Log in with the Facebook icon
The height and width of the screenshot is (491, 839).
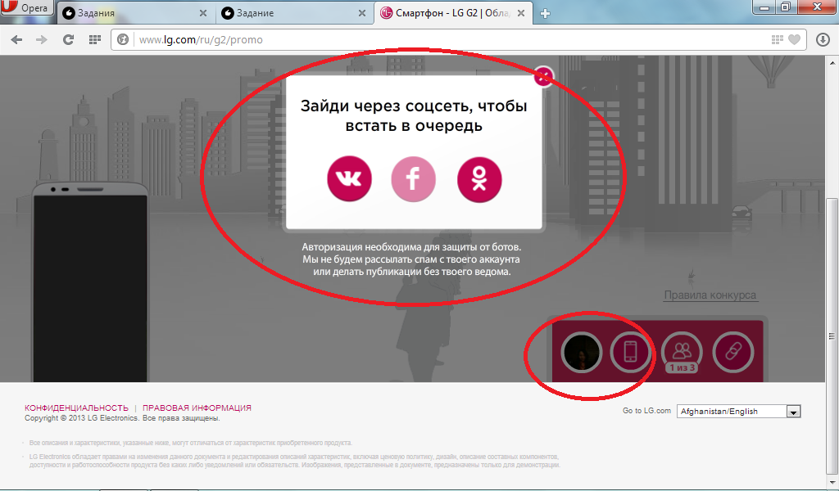pyautogui.click(x=413, y=179)
